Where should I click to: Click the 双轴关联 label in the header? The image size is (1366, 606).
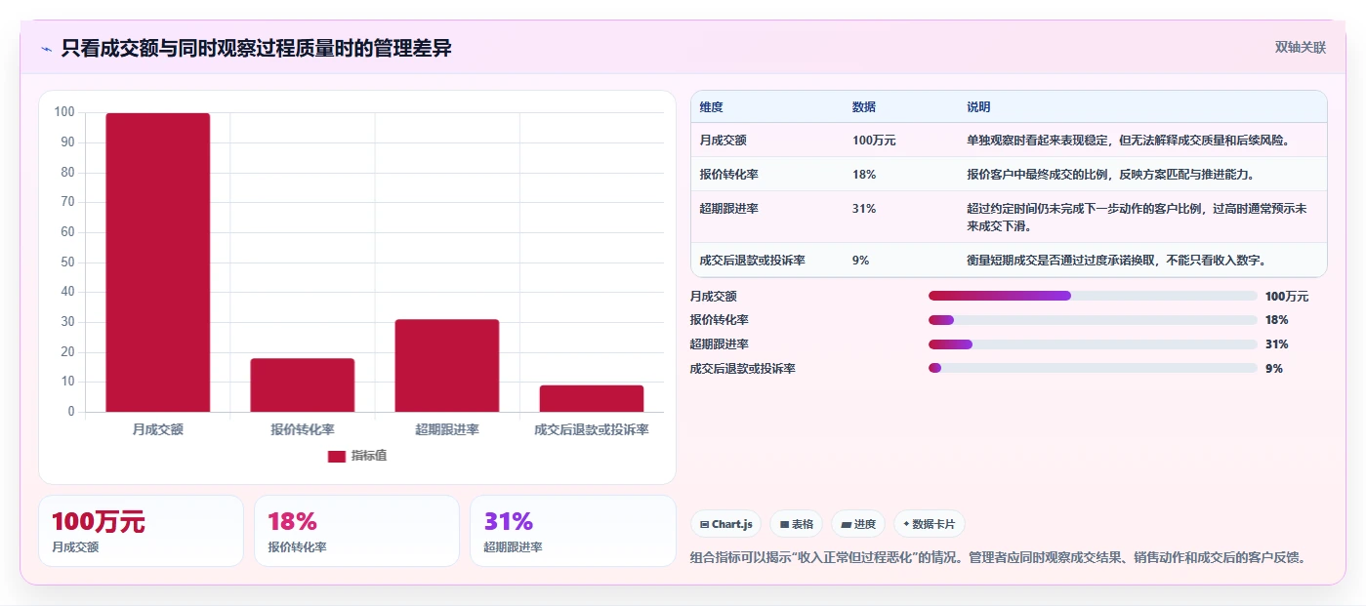[x=1300, y=47]
